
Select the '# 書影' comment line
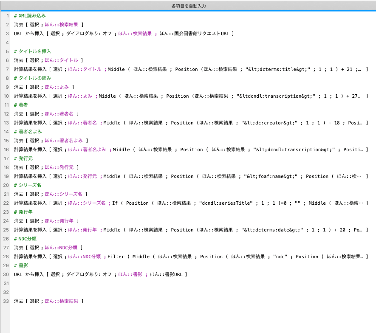[21, 265]
